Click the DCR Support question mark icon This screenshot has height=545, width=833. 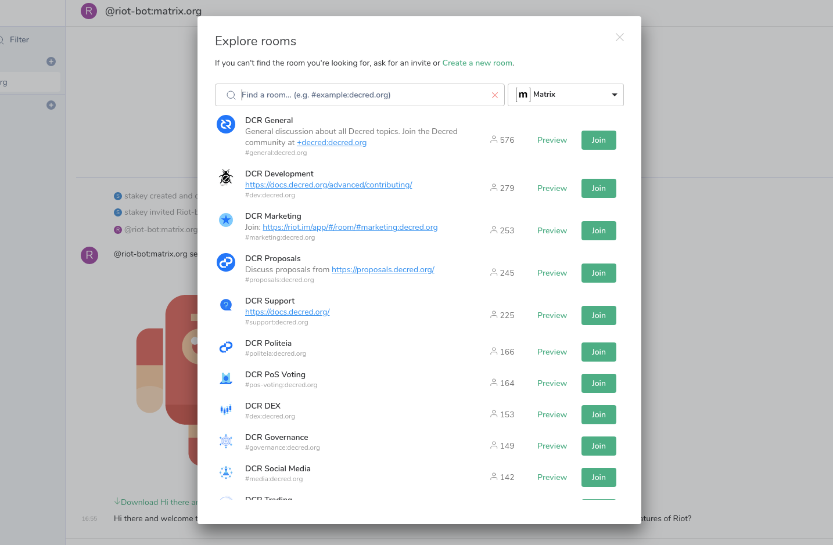(226, 304)
